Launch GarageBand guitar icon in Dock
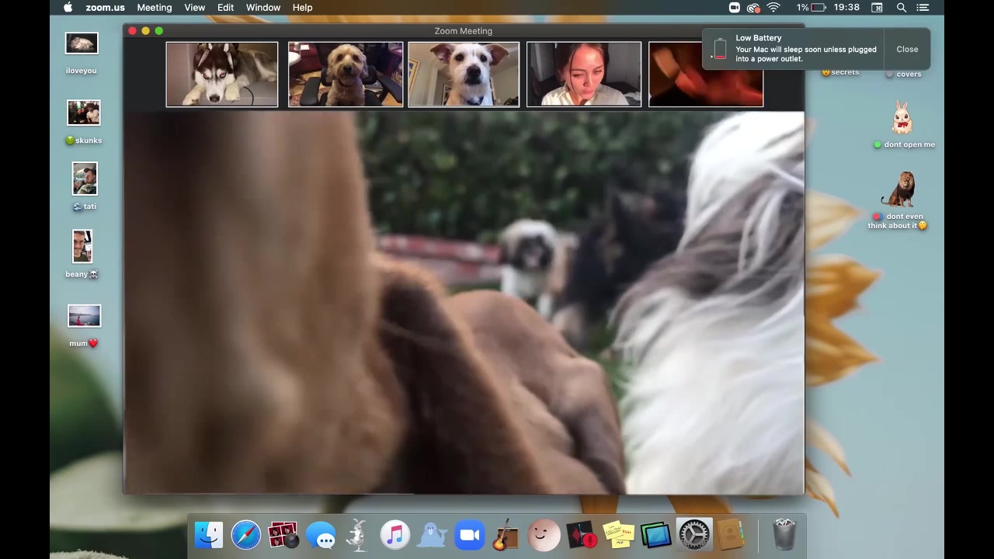The image size is (994, 559). coord(506,535)
